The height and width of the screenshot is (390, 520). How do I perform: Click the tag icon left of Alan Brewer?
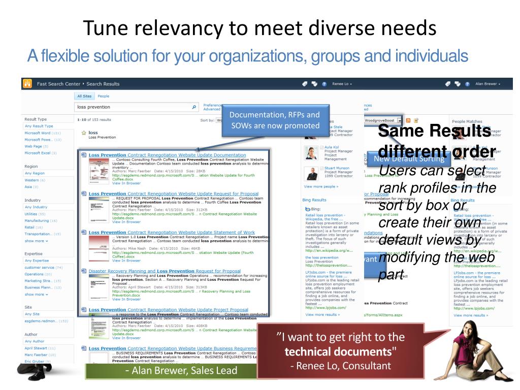coord(448,84)
